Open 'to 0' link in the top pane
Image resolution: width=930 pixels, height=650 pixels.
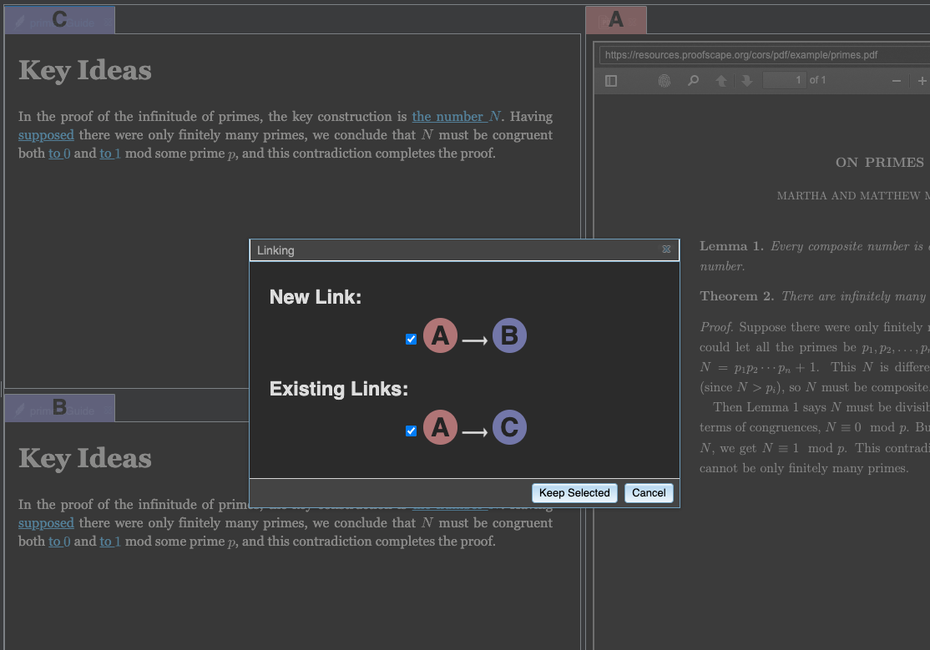59,154
